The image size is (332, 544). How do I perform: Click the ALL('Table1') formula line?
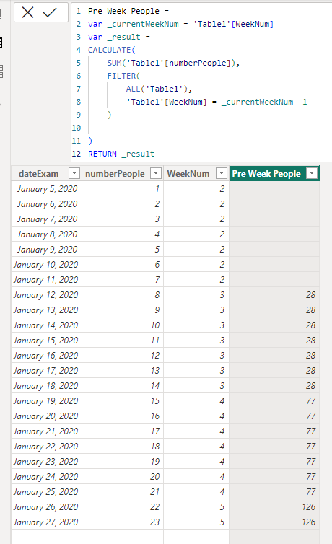click(x=159, y=89)
